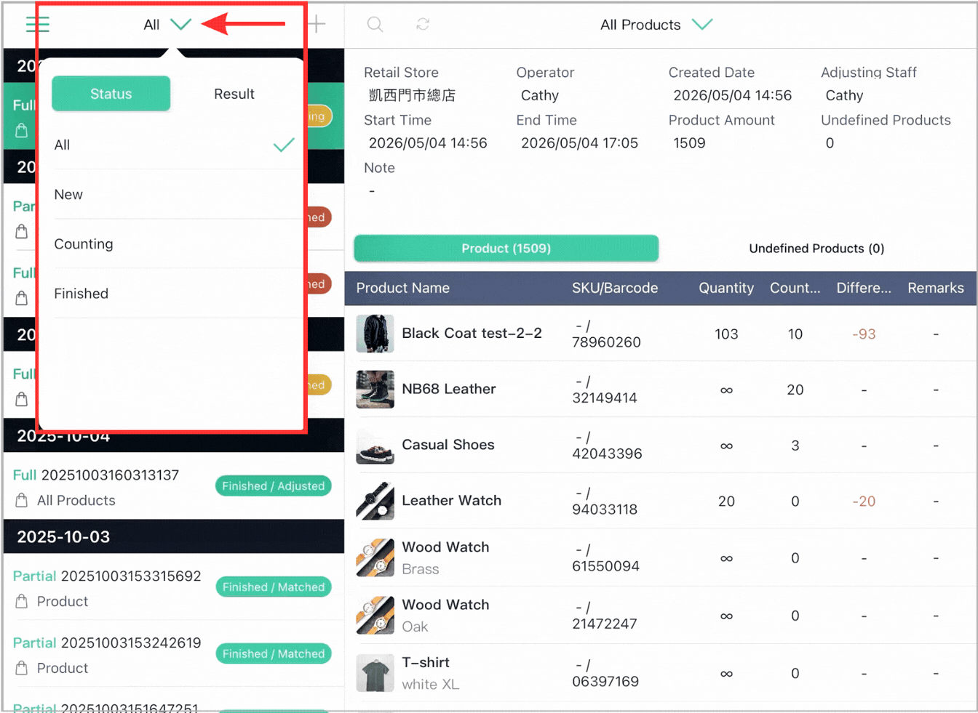Click the Retail Store value 凱西門市總店
This screenshot has width=978, height=713.
[x=412, y=96]
